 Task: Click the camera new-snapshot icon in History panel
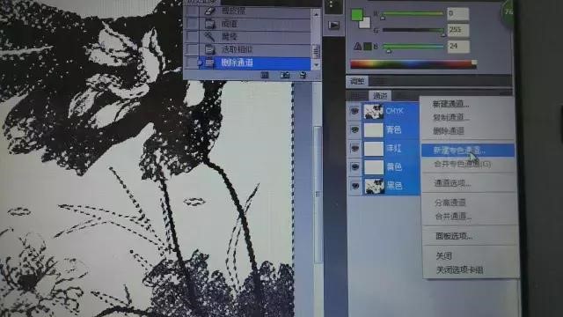[285, 75]
